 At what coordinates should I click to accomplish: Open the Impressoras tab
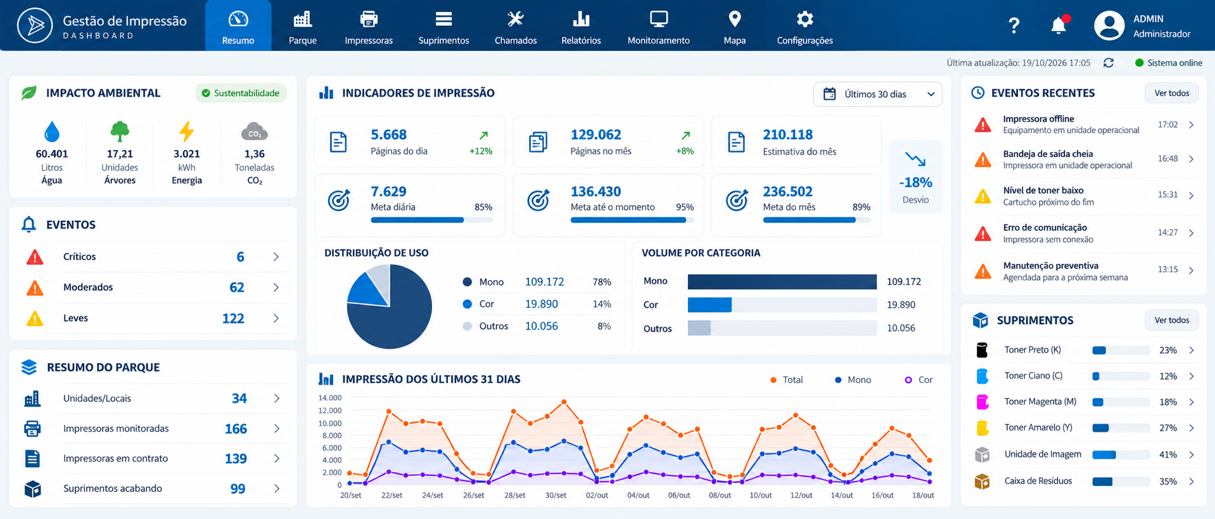(369, 27)
